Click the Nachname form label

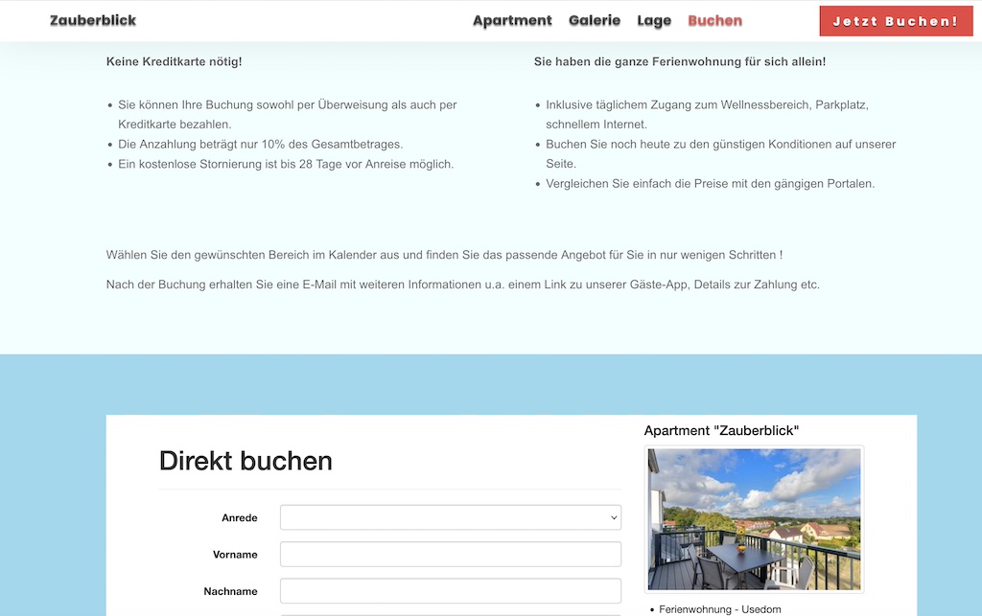pyautogui.click(x=230, y=591)
